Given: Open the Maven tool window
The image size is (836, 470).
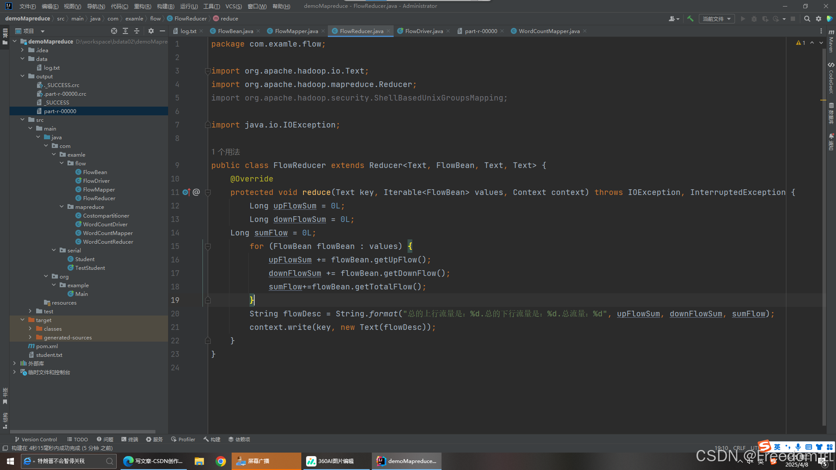Looking at the screenshot, I should 831,41.
